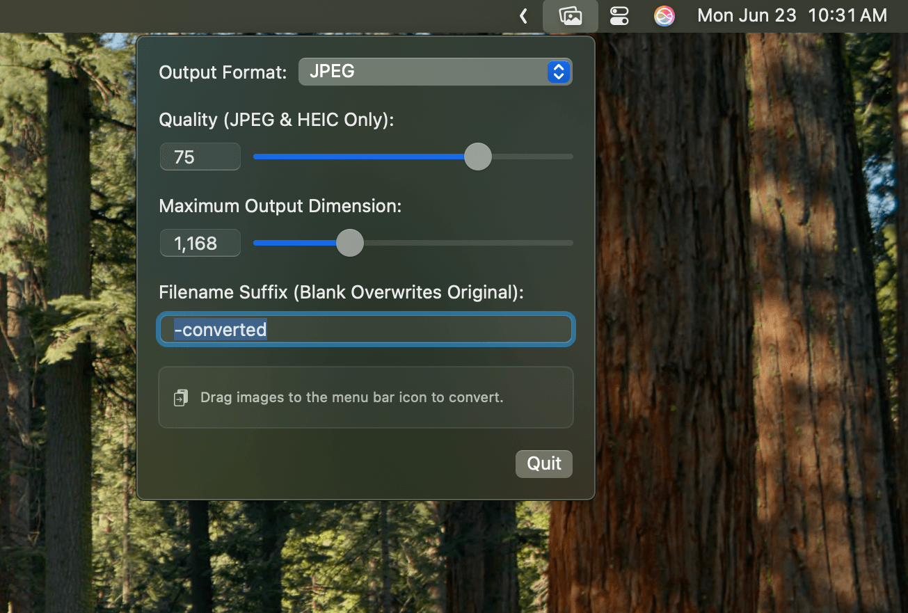The height and width of the screenshot is (613, 908).
Task: Click the selected -converted text
Action: coord(221,329)
